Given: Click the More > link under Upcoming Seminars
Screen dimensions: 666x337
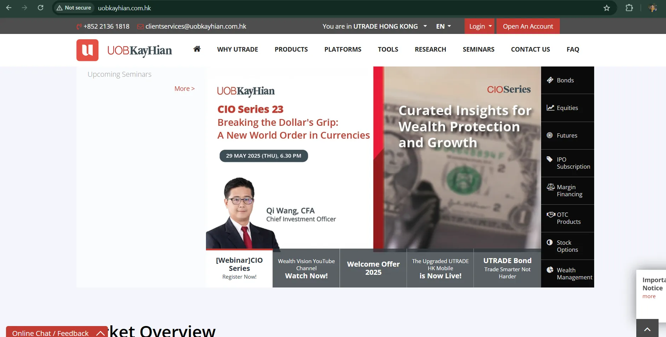Looking at the screenshot, I should click(184, 89).
